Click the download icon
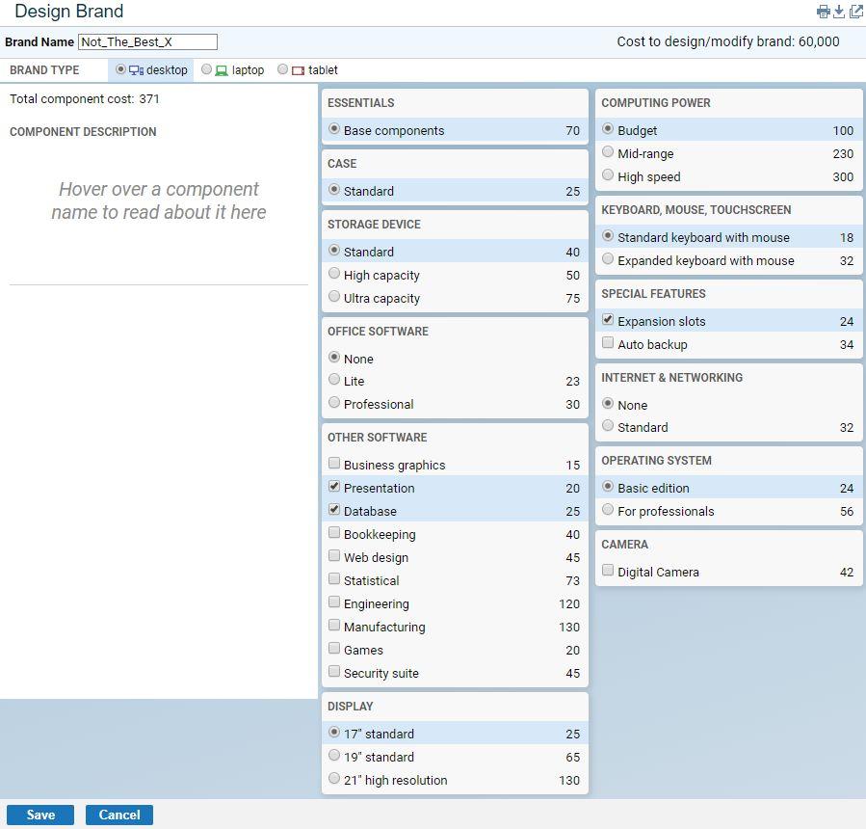866x829 pixels. coord(839,12)
